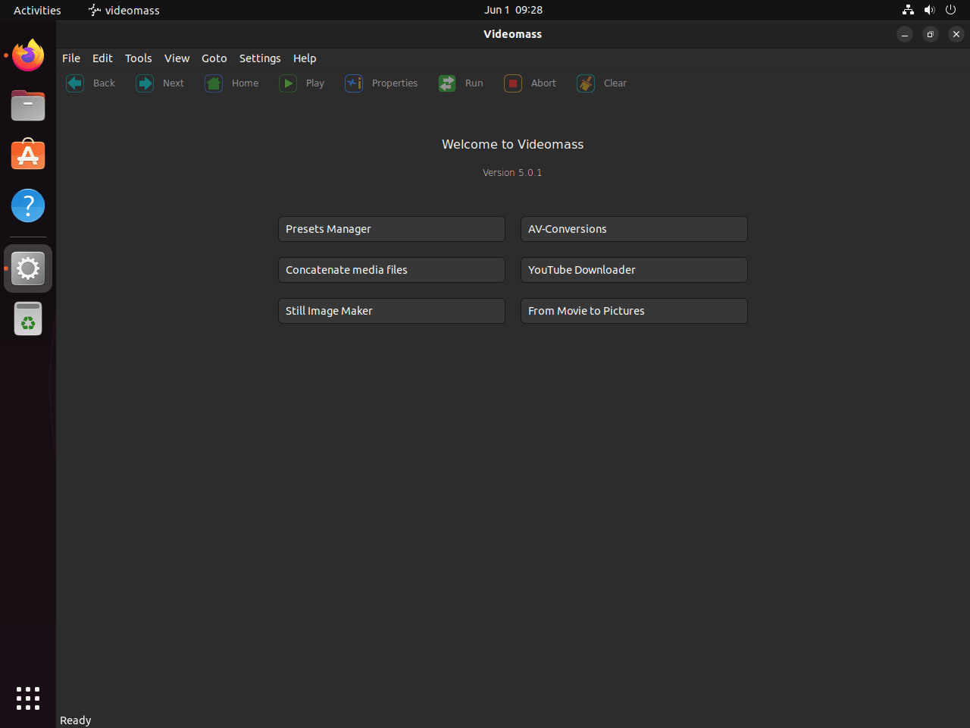Restore the Videomass window size
This screenshot has height=728, width=970.
931,34
